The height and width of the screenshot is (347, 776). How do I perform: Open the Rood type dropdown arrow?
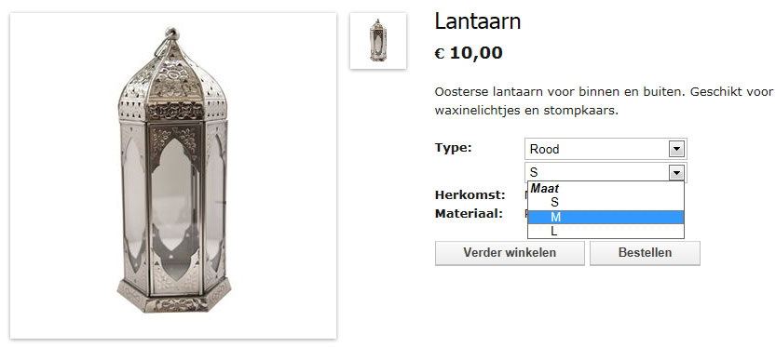tap(676, 149)
